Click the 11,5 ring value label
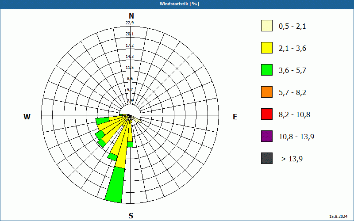 (x=130, y=68)
